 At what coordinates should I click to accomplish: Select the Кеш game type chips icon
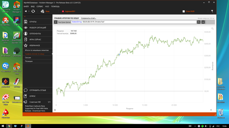click(x=43, y=11)
